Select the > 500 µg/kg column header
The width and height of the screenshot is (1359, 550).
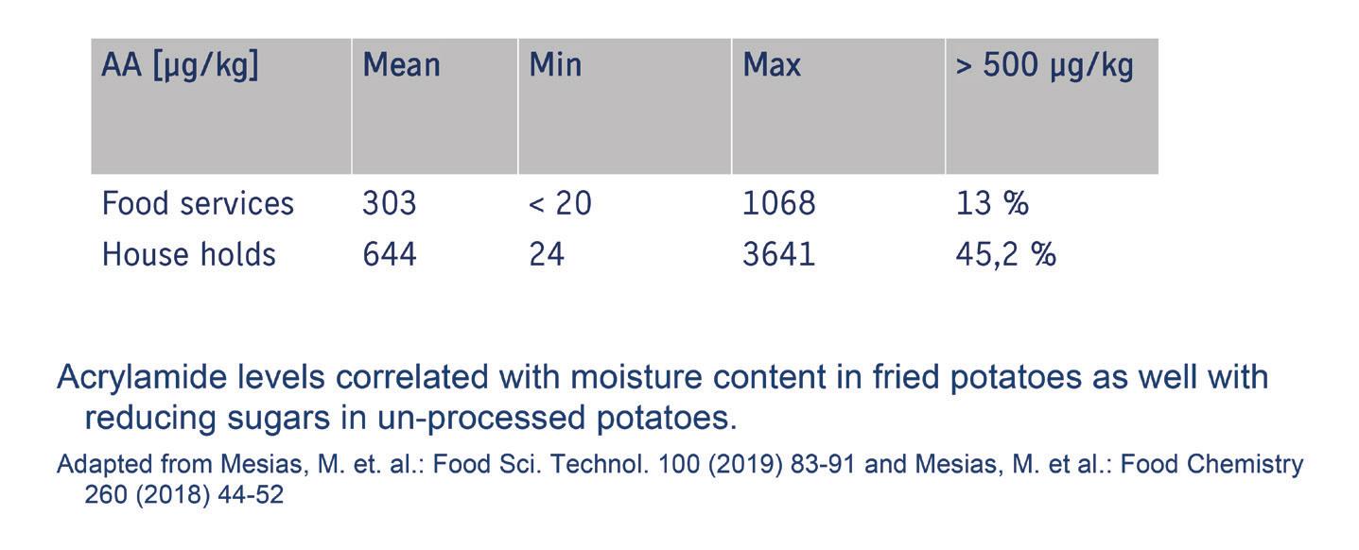pyautogui.click(x=1044, y=67)
